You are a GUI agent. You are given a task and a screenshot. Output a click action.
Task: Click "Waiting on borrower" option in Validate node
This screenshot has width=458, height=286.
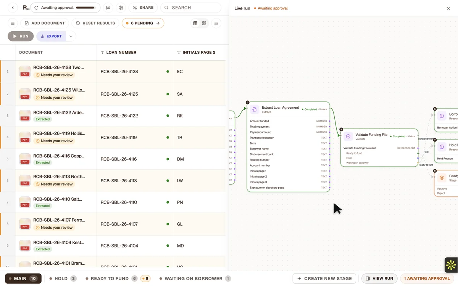pyautogui.click(x=358, y=163)
